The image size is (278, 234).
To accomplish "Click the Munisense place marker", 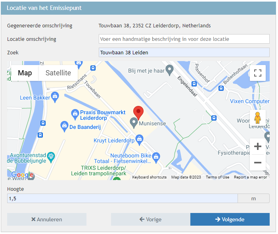I will [x=134, y=123].
